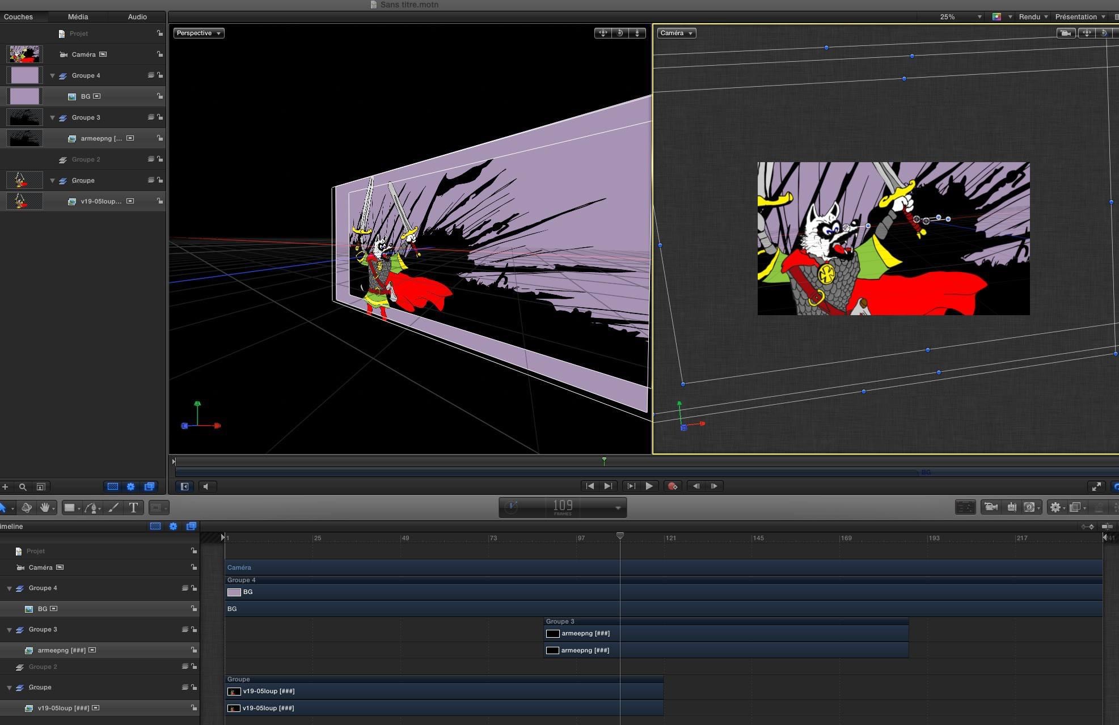Click the orbit icon in Perspective viewport

coord(620,33)
